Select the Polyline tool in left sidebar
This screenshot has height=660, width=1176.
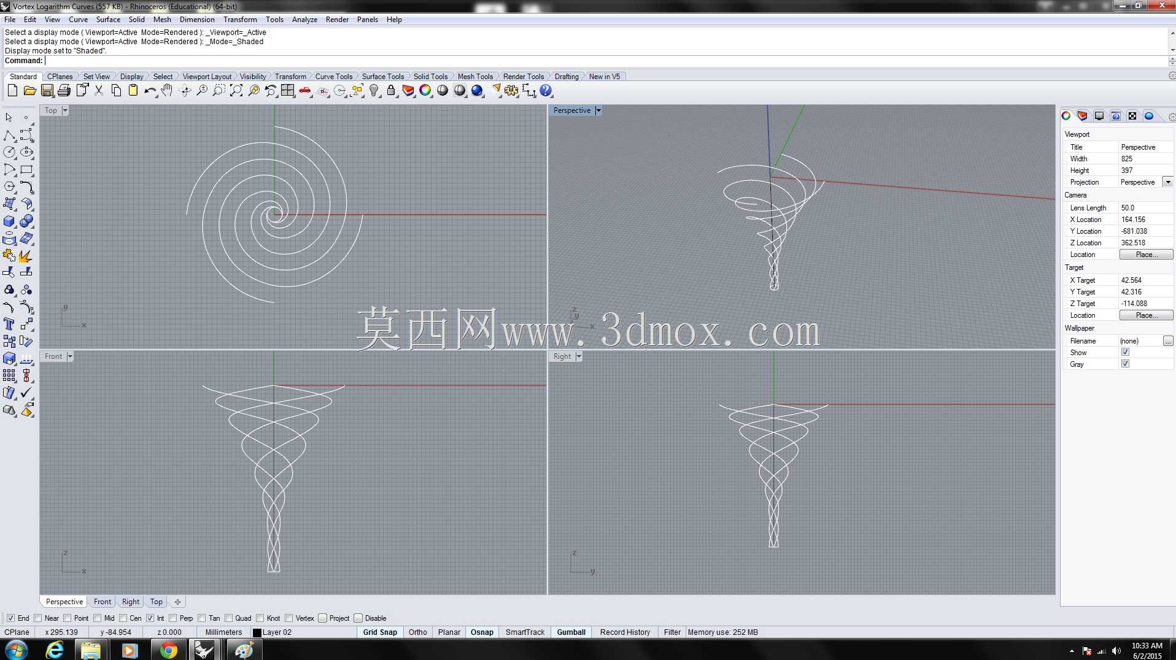coord(9,135)
